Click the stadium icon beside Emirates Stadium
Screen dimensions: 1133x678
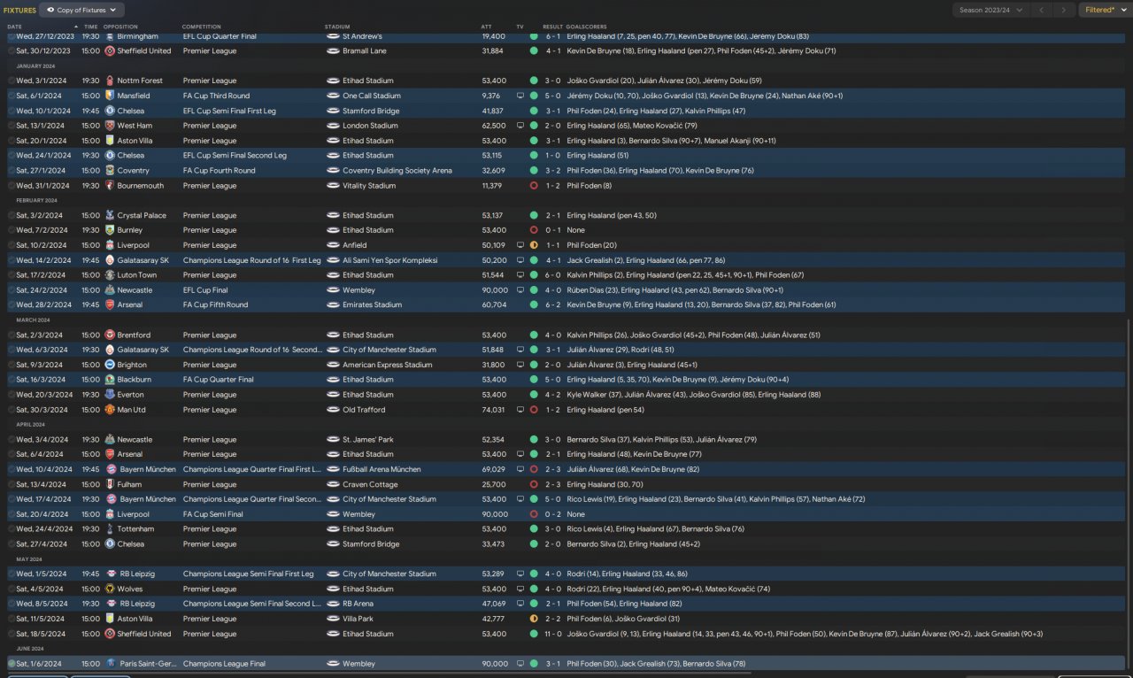333,305
